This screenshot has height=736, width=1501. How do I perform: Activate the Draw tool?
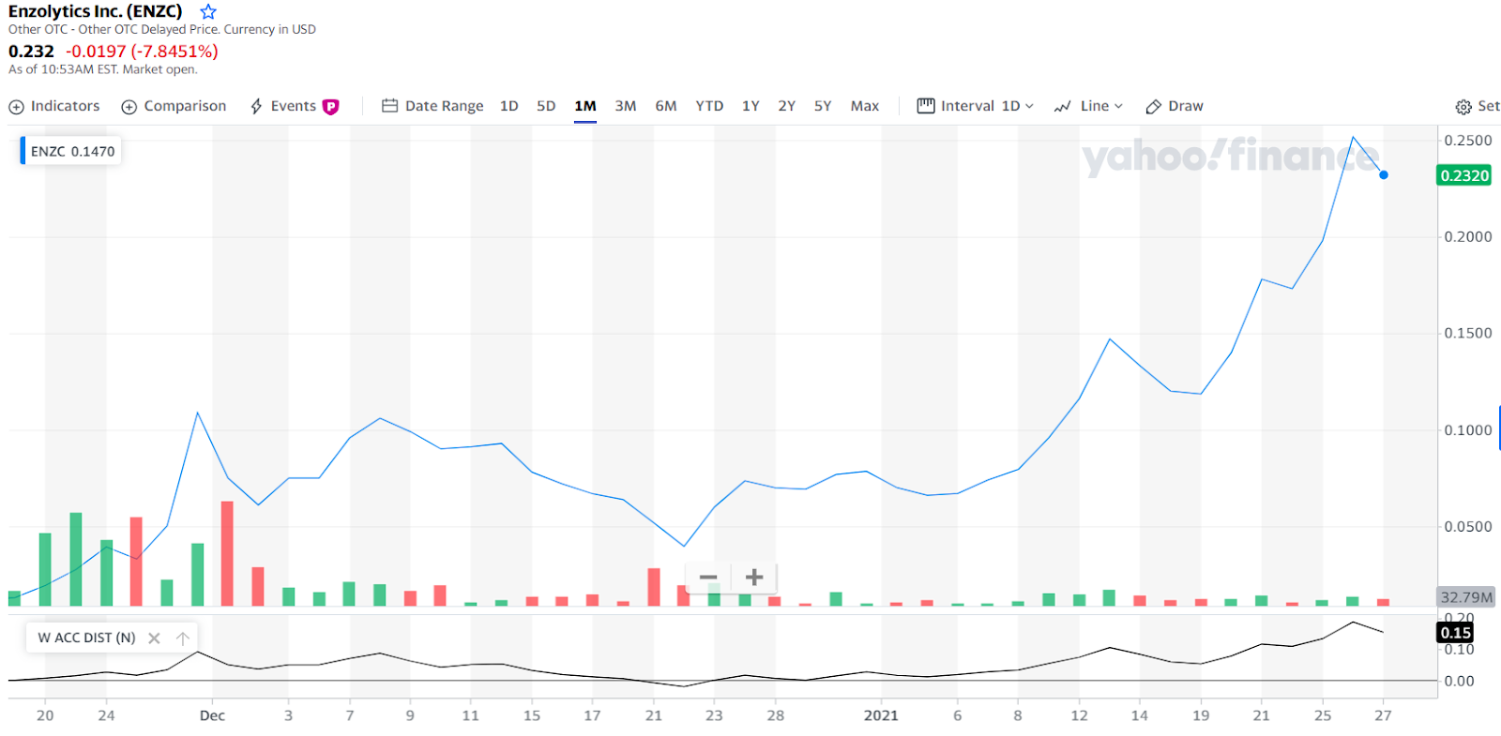1175,106
